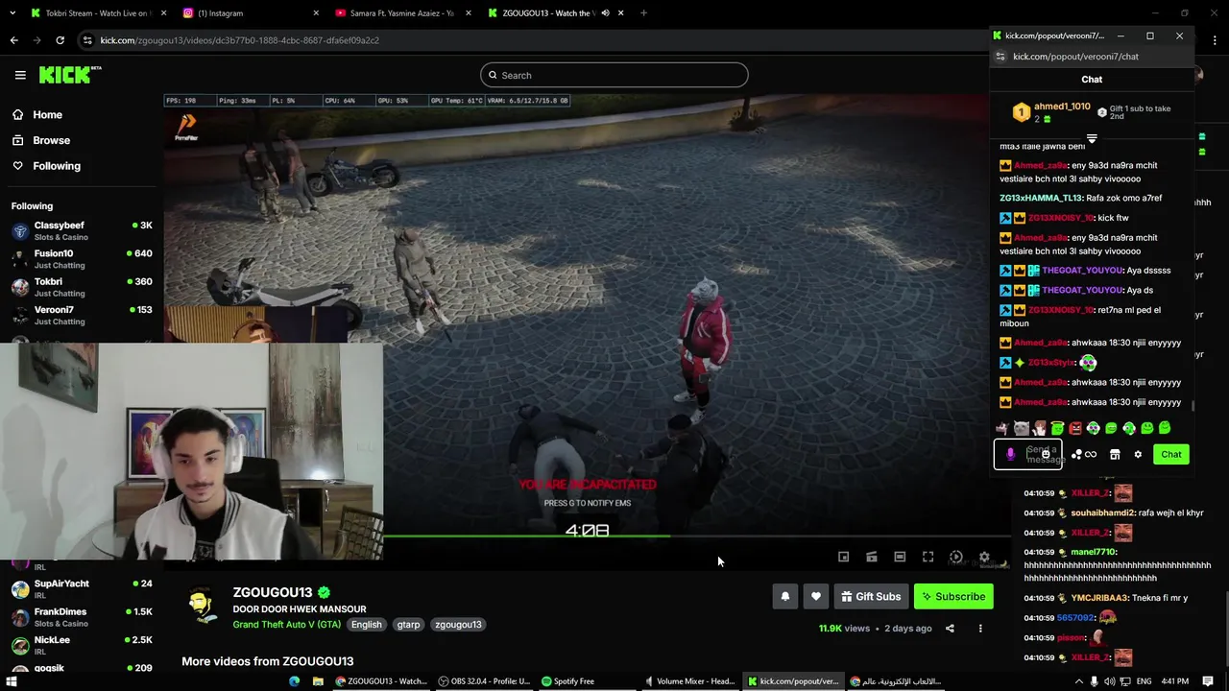Seek on the video progress bar

point(696,536)
